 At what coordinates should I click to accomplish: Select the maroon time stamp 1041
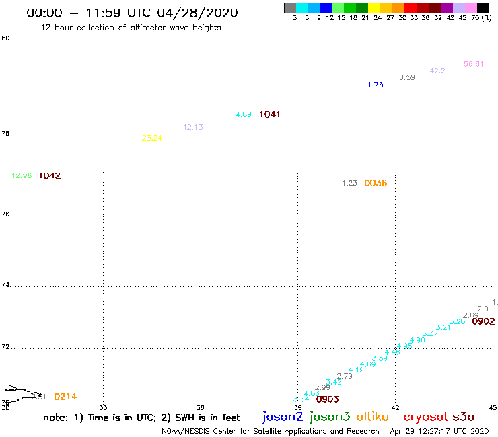pos(270,114)
